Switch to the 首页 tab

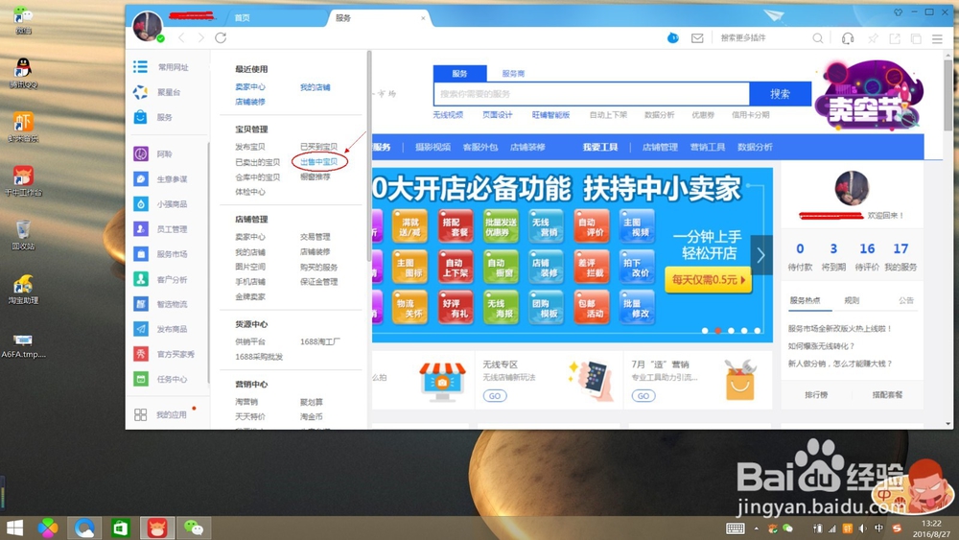pyautogui.click(x=243, y=17)
